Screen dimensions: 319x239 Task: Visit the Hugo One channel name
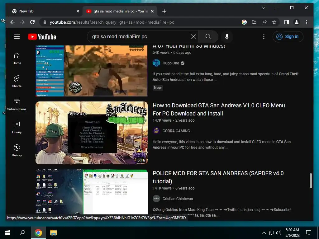[x=171, y=63]
